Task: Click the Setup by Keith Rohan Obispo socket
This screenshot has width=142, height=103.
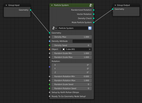Action: (x=50, y=92)
